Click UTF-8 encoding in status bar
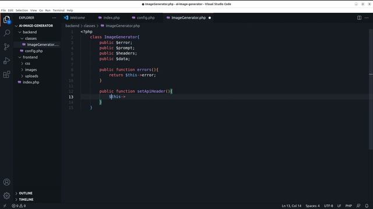 [x=328, y=206]
